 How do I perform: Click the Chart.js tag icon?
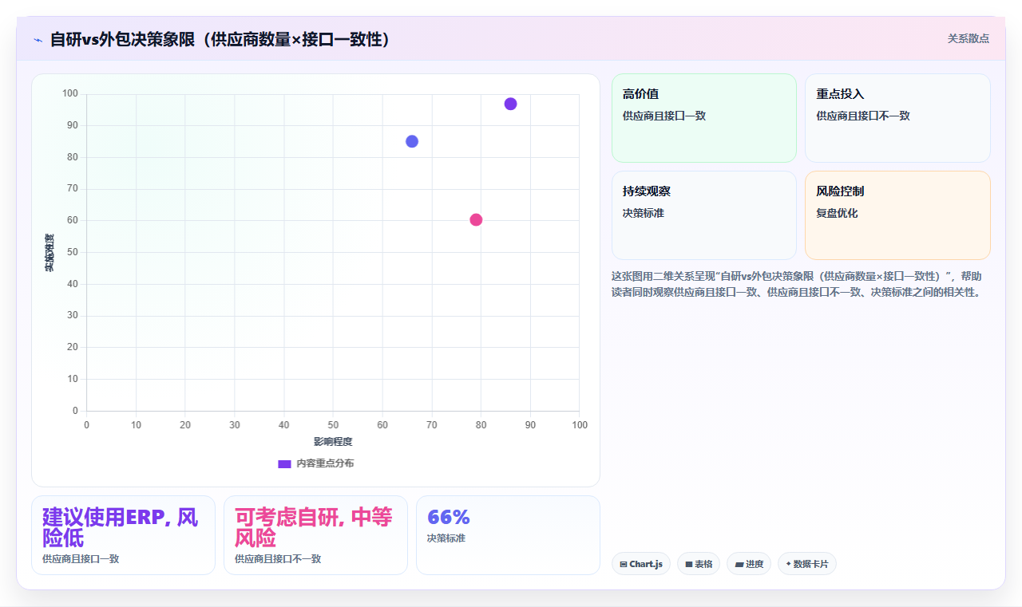pos(624,564)
